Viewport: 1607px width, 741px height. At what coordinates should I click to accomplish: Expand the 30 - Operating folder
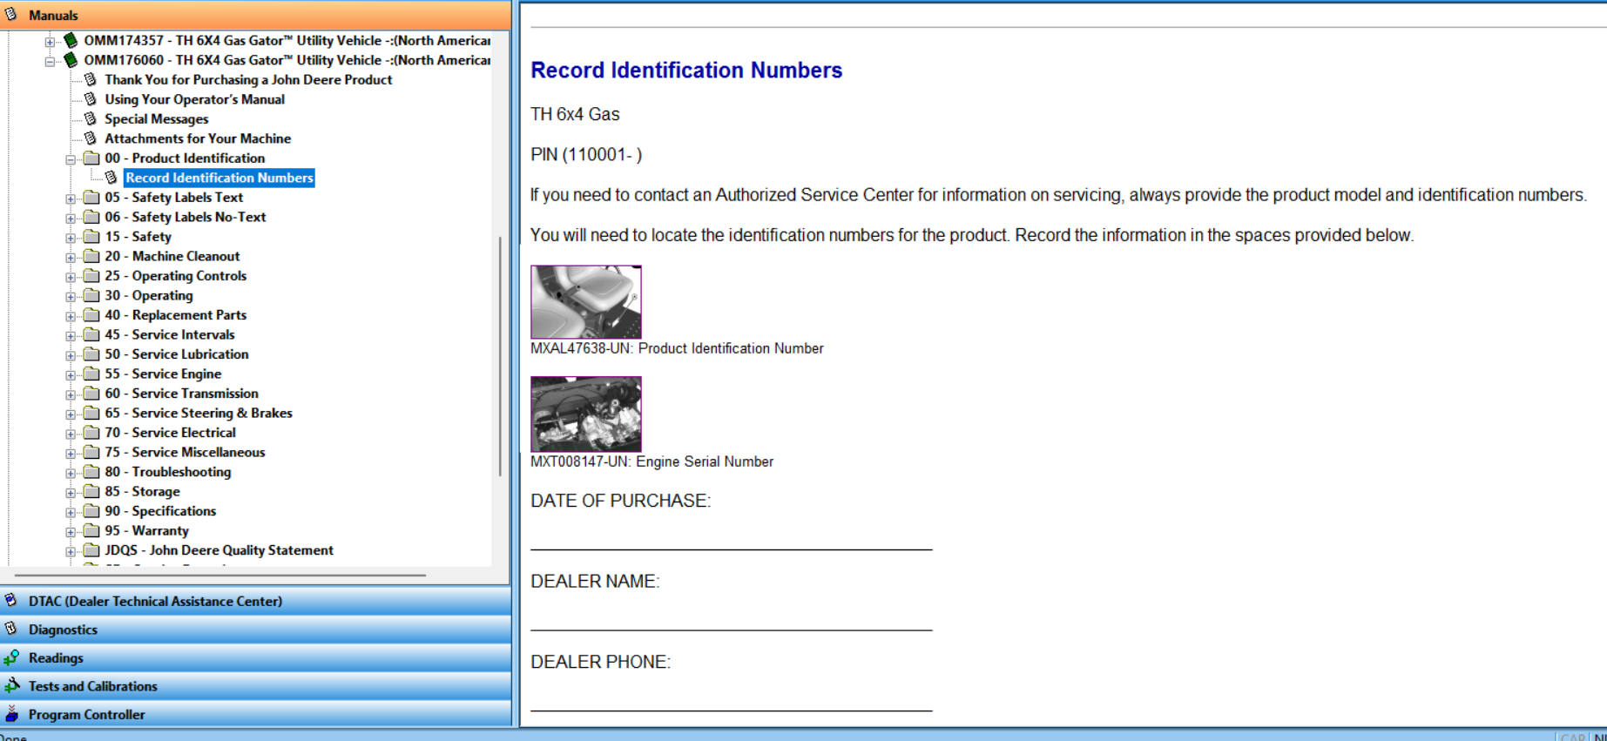71,297
